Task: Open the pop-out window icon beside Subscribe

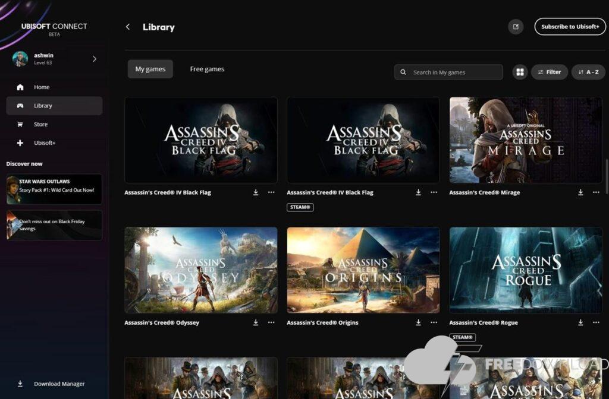Action: (x=516, y=27)
